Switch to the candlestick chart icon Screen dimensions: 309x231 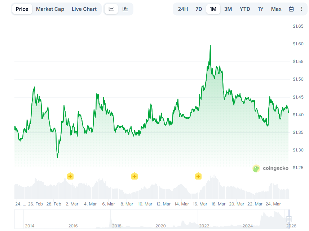[125, 9]
